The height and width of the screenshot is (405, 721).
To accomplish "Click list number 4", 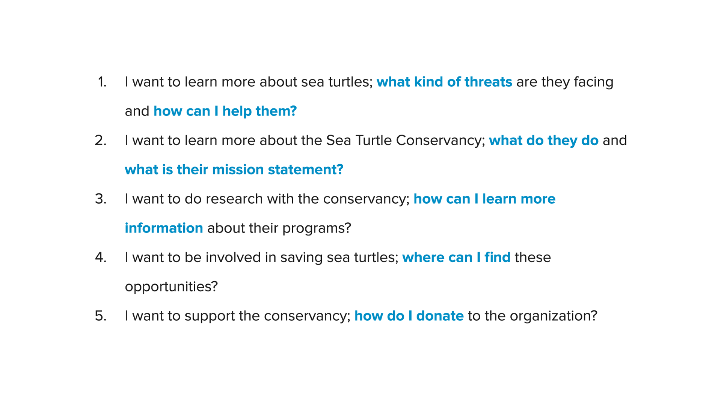I will pyautogui.click(x=101, y=258).
